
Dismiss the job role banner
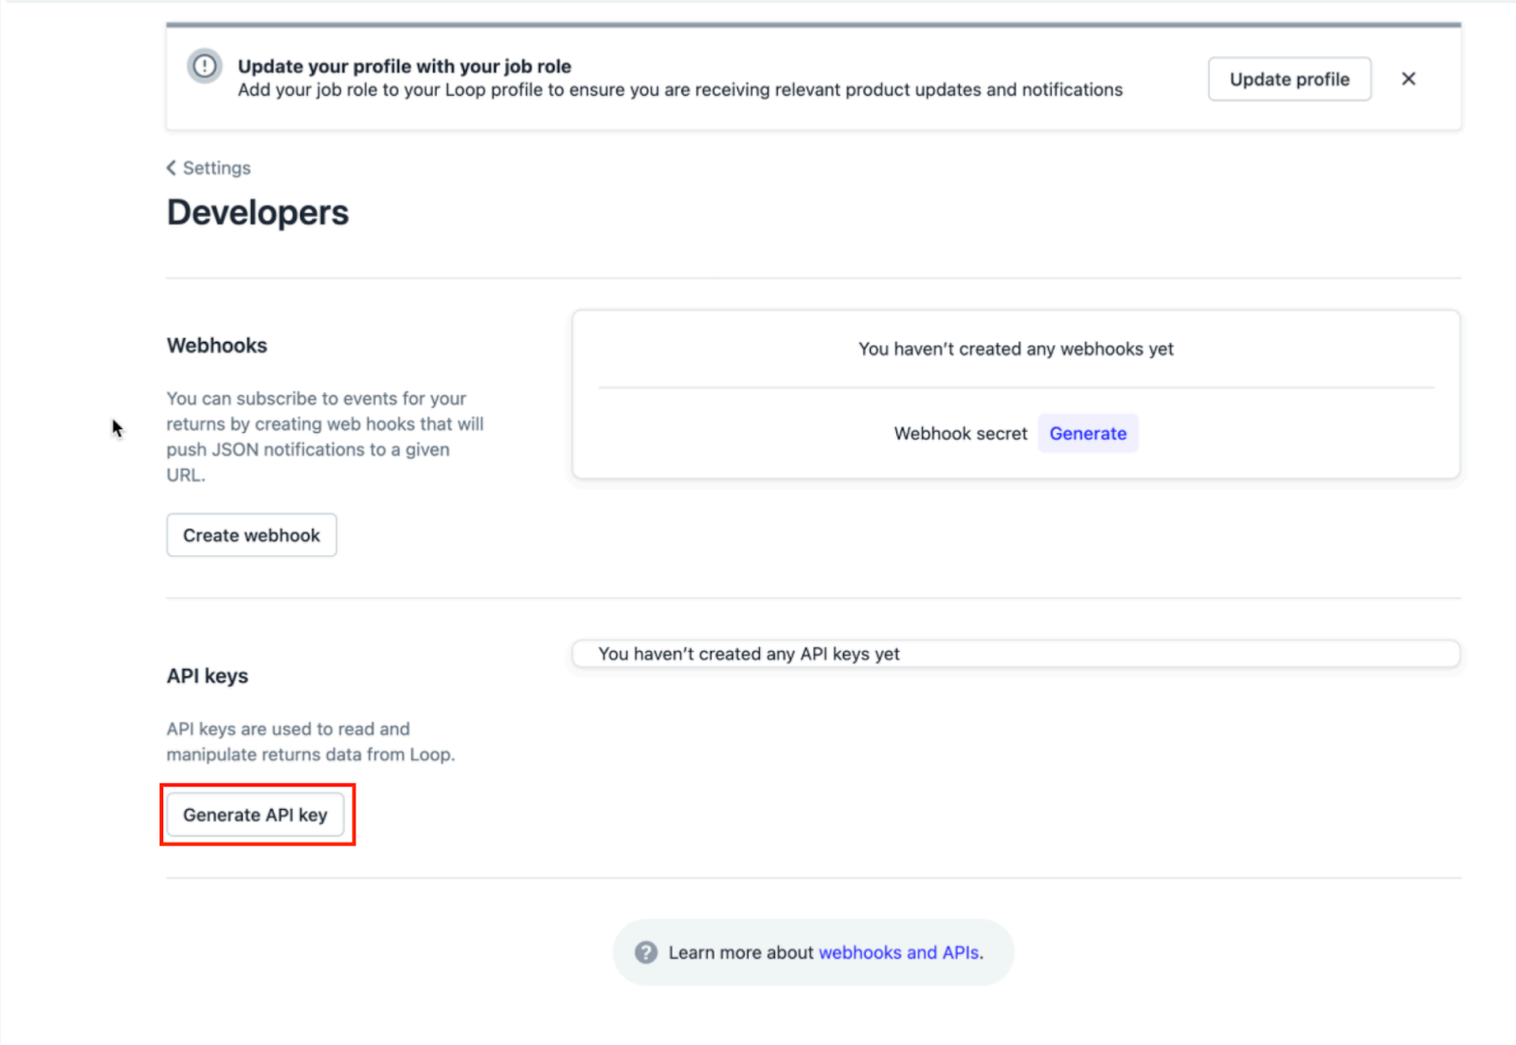tap(1408, 79)
